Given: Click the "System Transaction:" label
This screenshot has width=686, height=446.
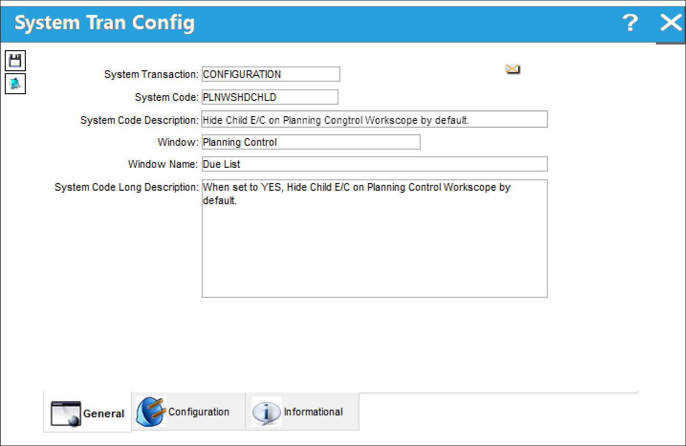Looking at the screenshot, I should [151, 75].
